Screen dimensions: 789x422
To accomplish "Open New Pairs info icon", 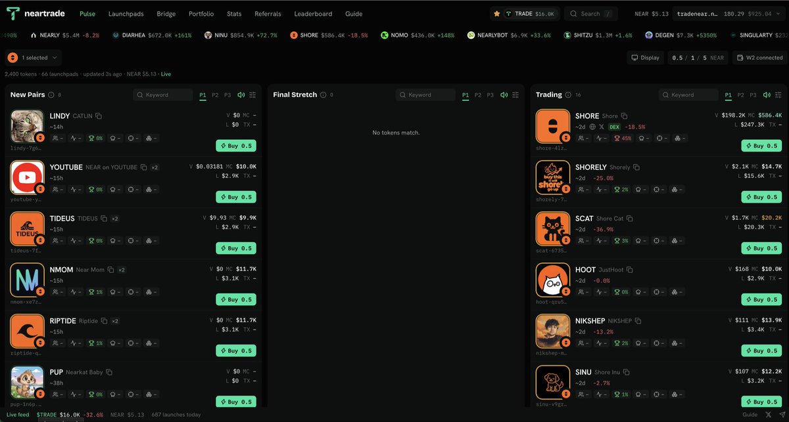I will pyautogui.click(x=51, y=95).
